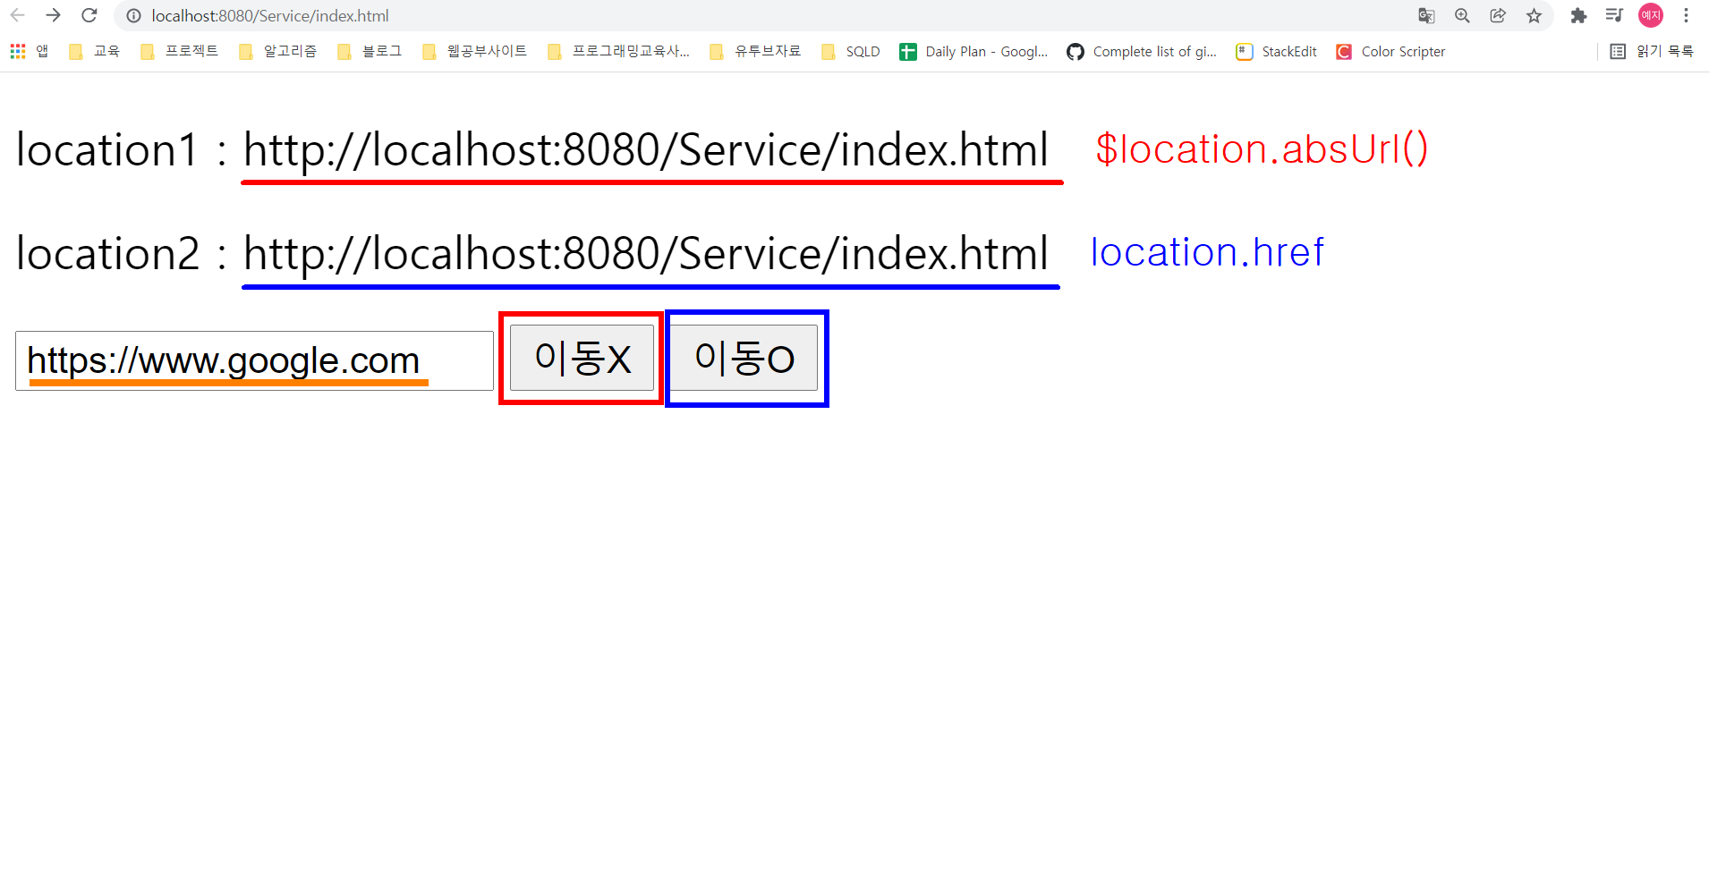
Task: Open the 읽기 목록 reading list
Action: (x=1652, y=52)
